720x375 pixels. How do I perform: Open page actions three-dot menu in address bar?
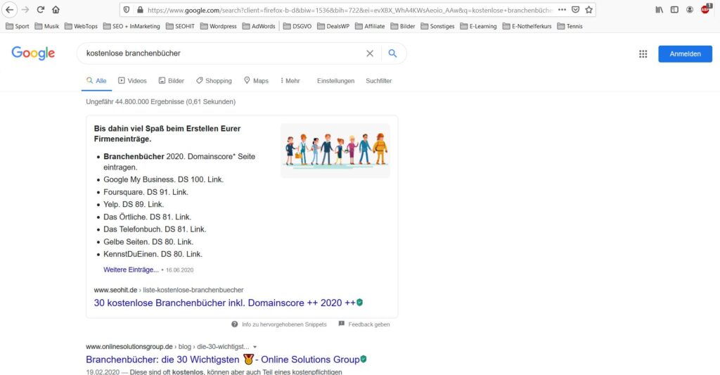(x=562, y=10)
